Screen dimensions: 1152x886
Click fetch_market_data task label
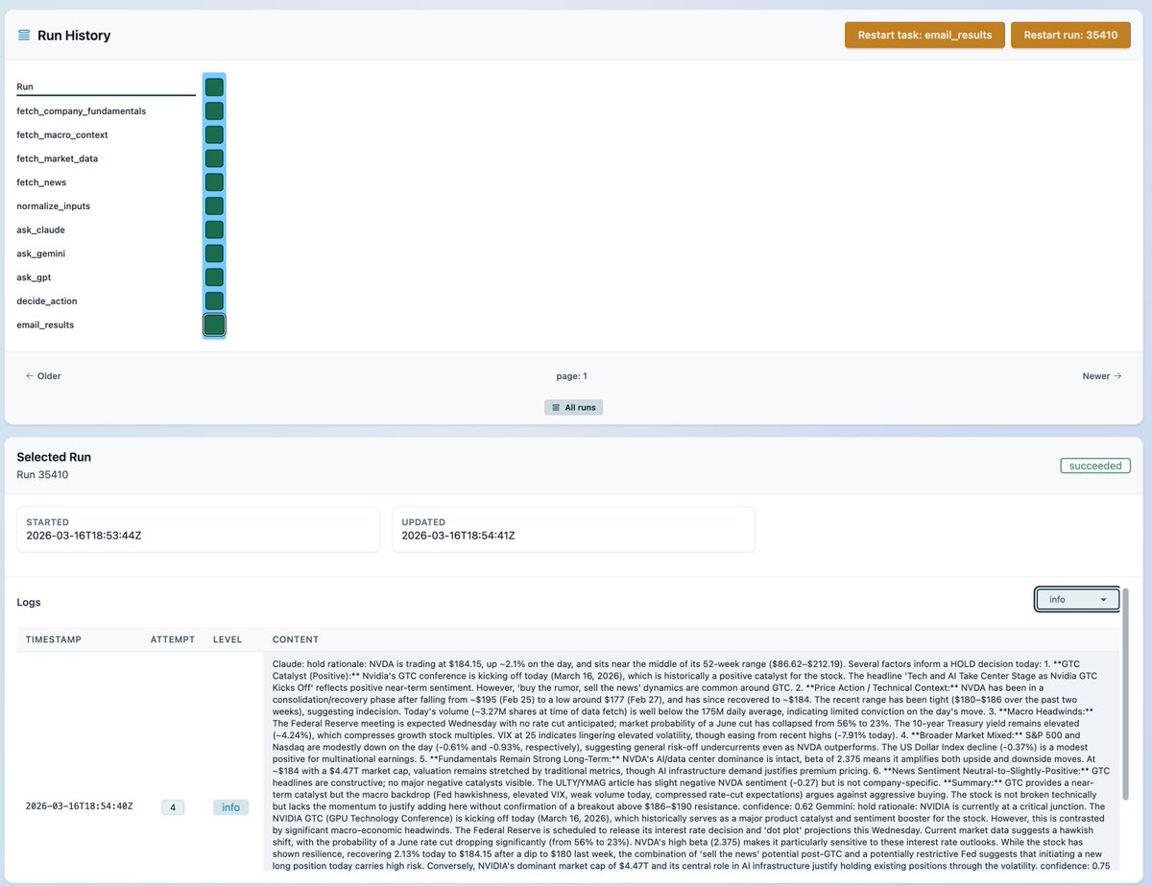point(57,158)
